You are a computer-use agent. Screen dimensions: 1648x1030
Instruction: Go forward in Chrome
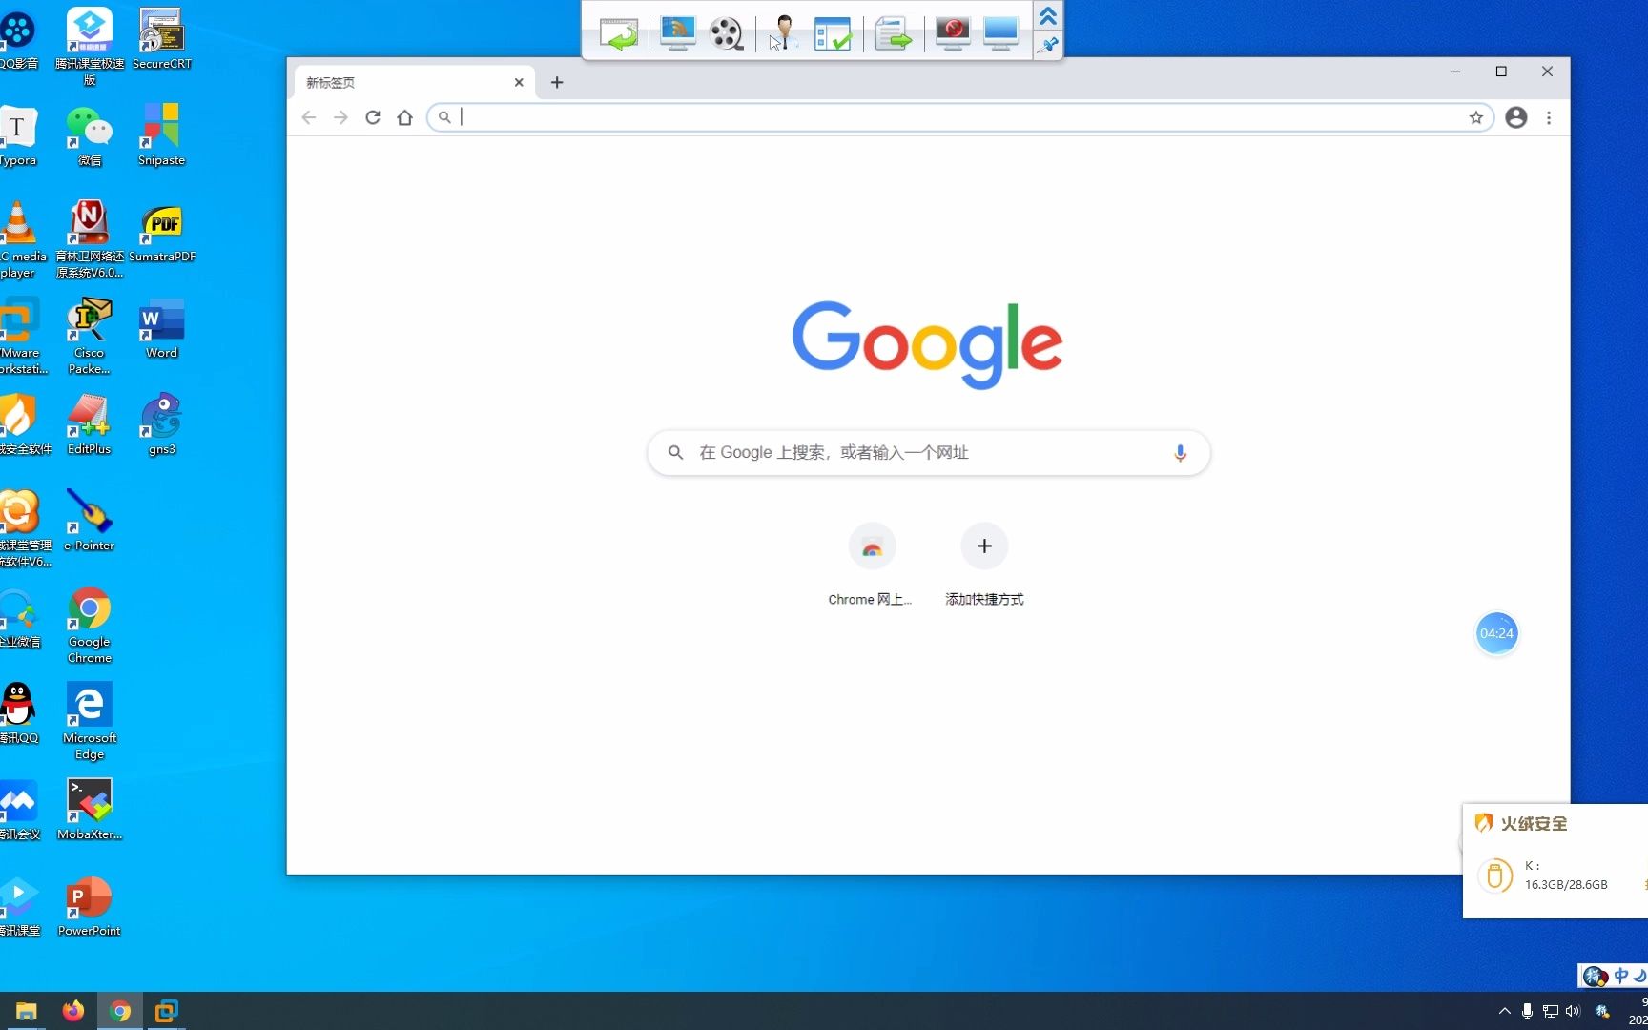[x=340, y=117]
